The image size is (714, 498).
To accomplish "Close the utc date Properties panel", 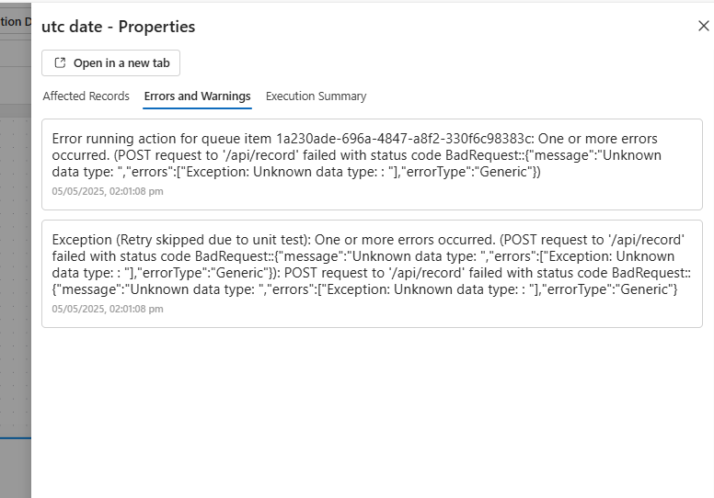I will point(703,27).
